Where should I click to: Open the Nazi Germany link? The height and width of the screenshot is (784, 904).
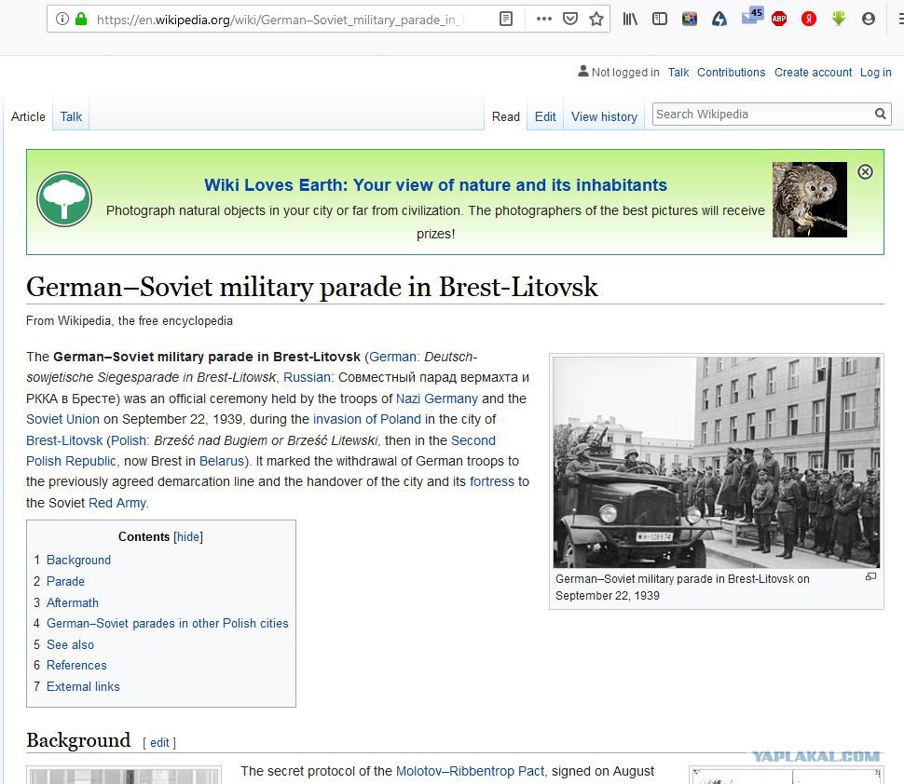click(436, 399)
